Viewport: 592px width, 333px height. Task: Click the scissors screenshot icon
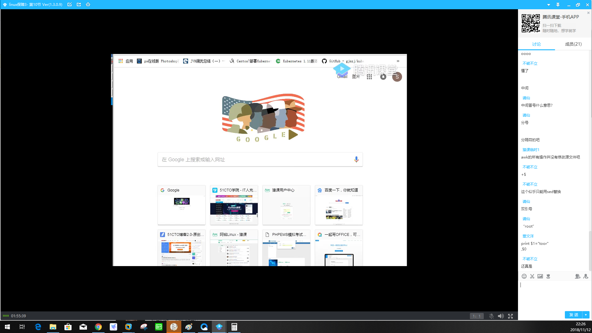pyautogui.click(x=532, y=276)
